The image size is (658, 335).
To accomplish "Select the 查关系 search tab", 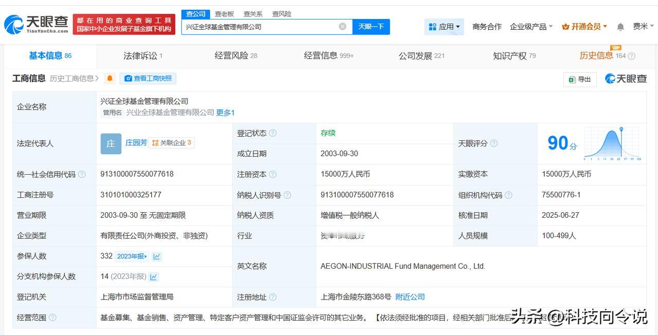I will 253,14.
